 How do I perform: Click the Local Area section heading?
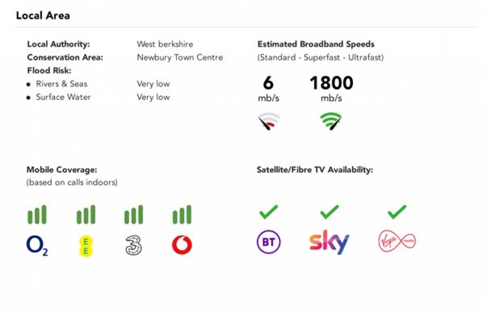[x=43, y=16]
